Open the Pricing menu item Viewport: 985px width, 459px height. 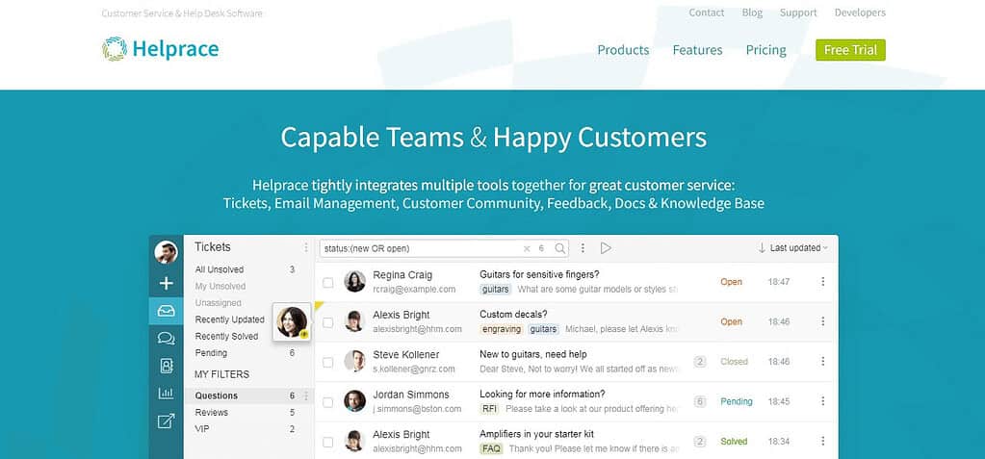click(x=765, y=50)
